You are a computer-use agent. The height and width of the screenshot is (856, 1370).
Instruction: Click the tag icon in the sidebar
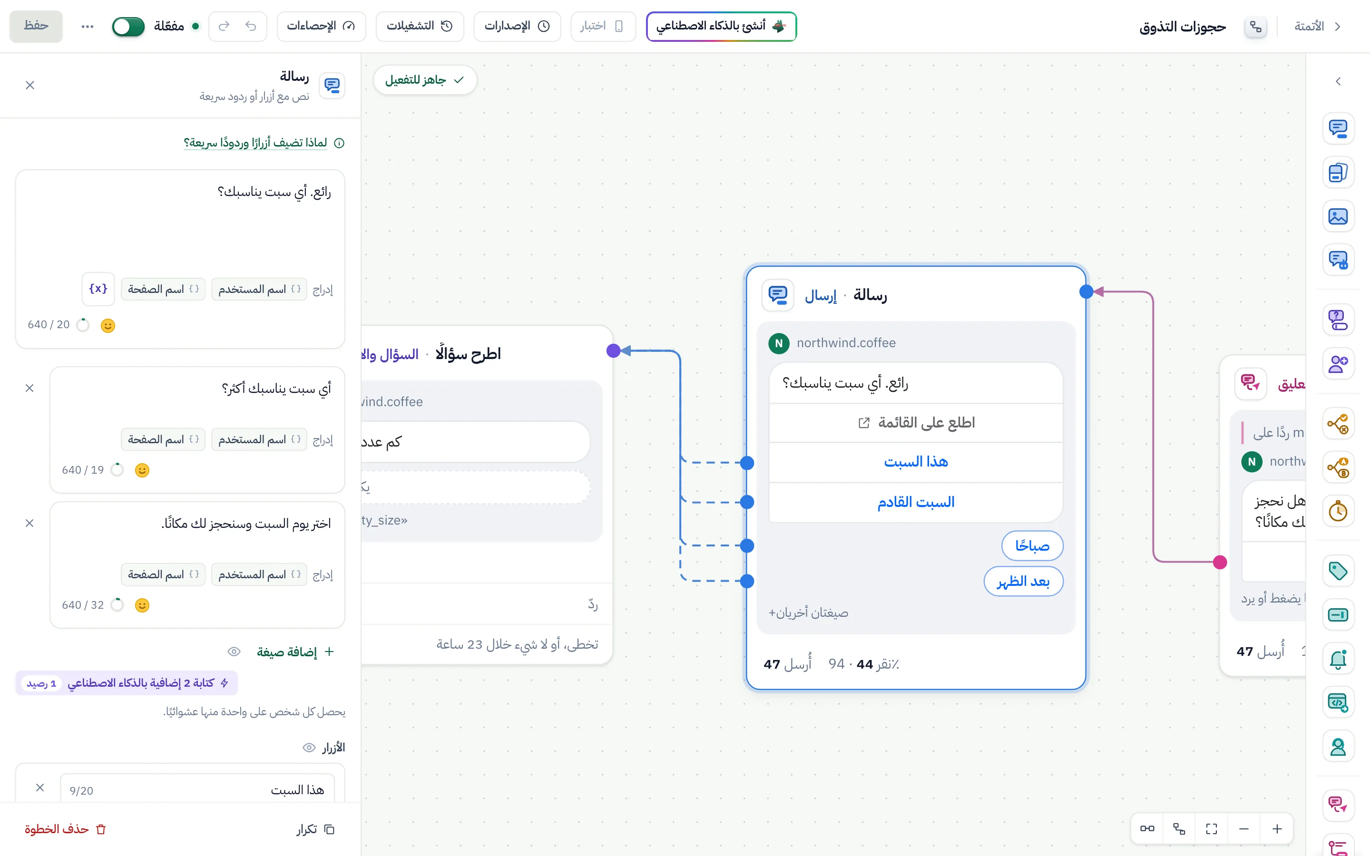point(1338,571)
